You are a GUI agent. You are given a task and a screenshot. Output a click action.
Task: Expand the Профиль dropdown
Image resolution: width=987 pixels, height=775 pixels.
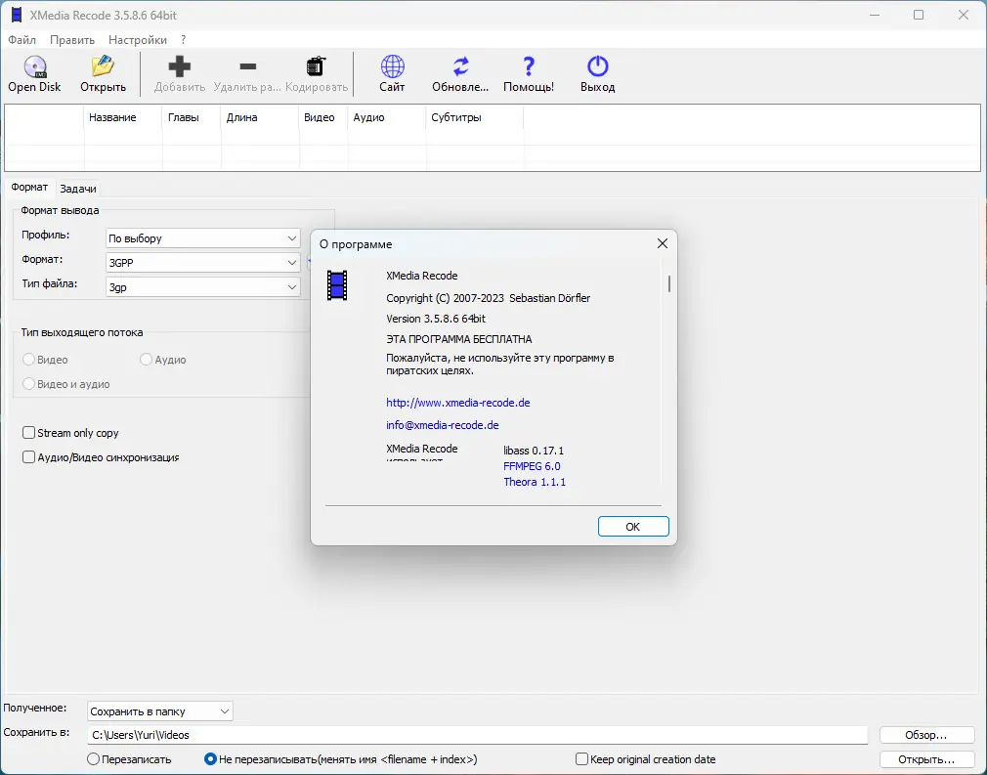[x=202, y=238]
